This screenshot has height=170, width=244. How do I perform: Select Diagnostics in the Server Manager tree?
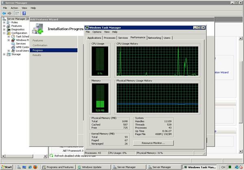coord(17,30)
